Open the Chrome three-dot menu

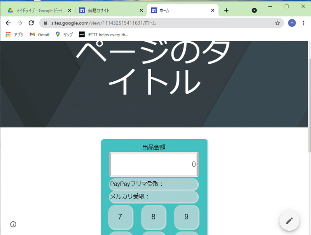[x=304, y=23]
